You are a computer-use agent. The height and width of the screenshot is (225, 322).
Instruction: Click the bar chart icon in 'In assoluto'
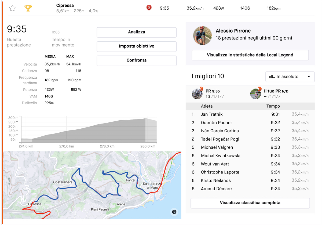click(x=271, y=77)
